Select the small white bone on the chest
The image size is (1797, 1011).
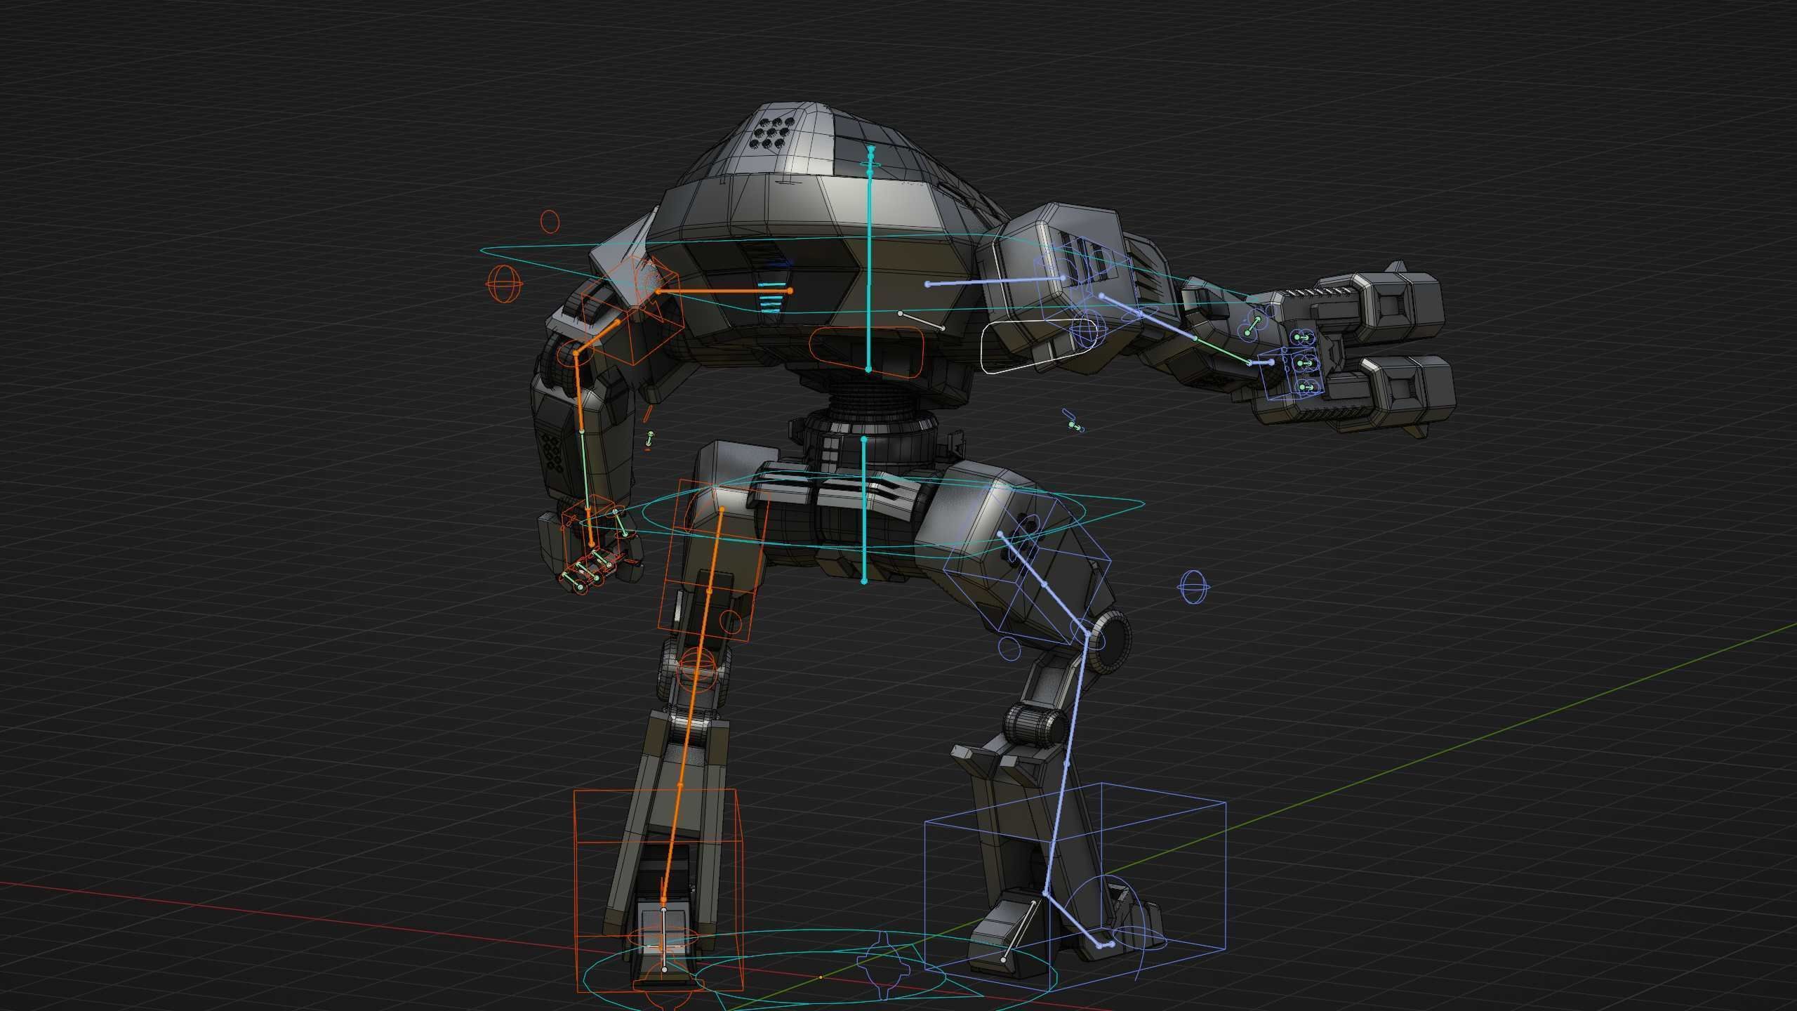922,320
